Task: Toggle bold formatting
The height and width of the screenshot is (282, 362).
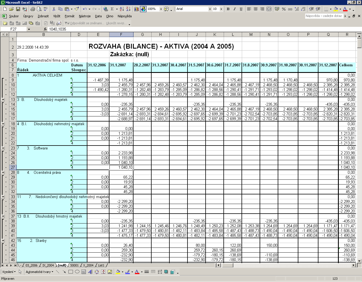Action: pos(228,9)
